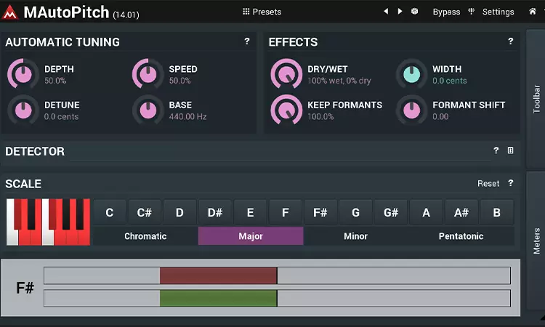The height and width of the screenshot is (327, 545).
Task: Click the home icon in header
Action: (532, 12)
